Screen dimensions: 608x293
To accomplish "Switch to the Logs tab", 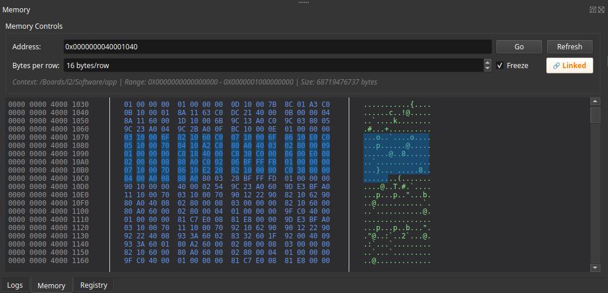I will (15, 285).
